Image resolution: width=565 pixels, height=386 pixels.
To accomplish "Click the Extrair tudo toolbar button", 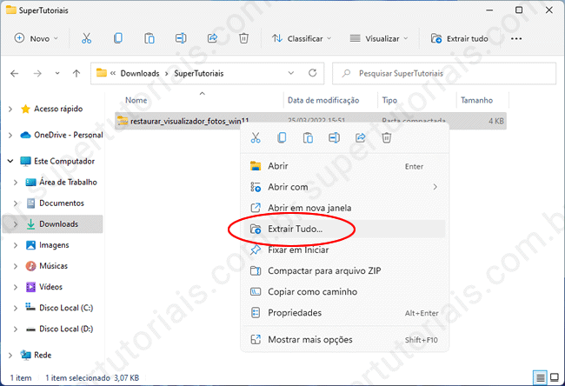I will point(462,38).
